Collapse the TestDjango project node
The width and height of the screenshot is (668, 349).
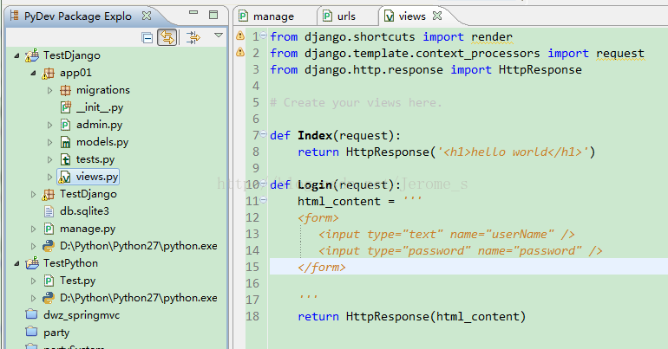point(16,55)
